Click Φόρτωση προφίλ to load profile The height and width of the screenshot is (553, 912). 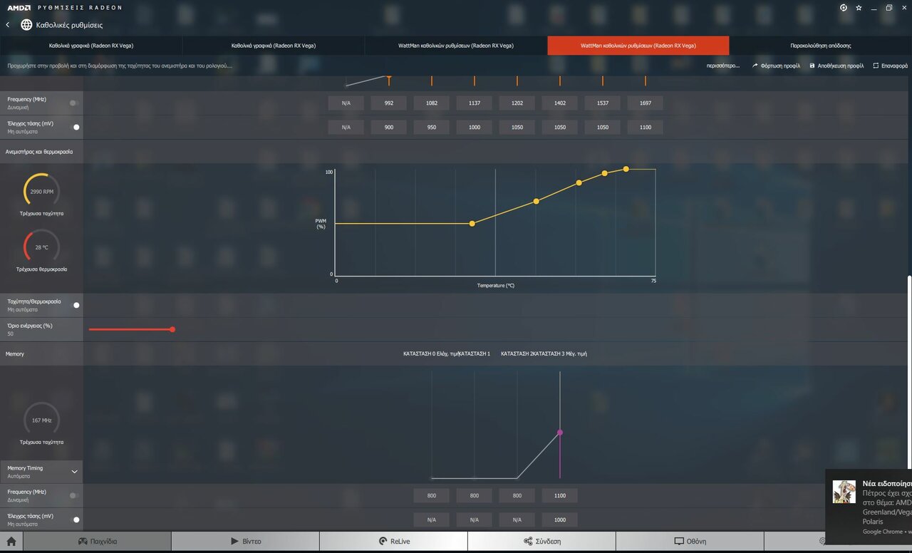pyautogui.click(x=776, y=66)
